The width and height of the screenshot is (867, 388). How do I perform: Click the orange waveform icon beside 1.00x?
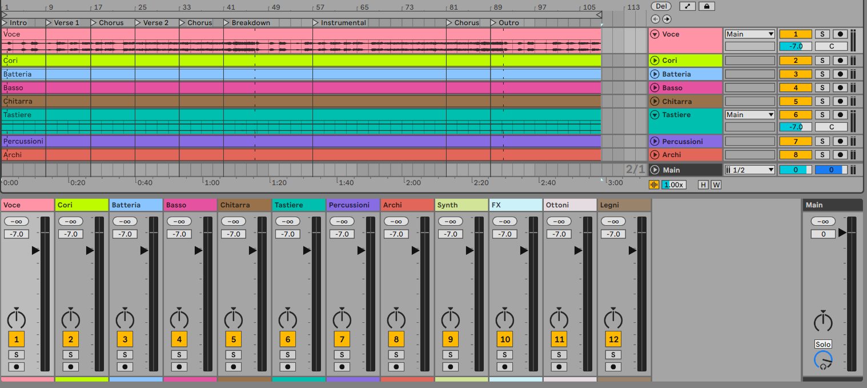[x=654, y=185]
